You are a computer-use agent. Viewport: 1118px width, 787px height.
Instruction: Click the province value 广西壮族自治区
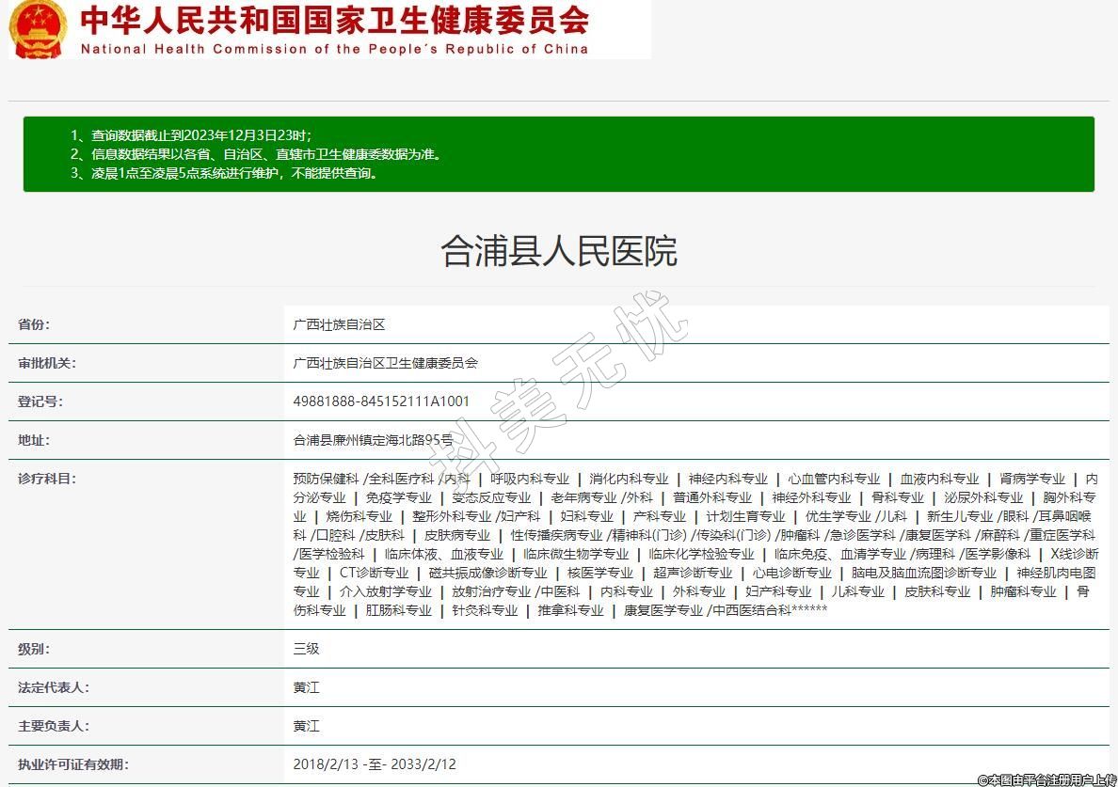click(x=339, y=324)
